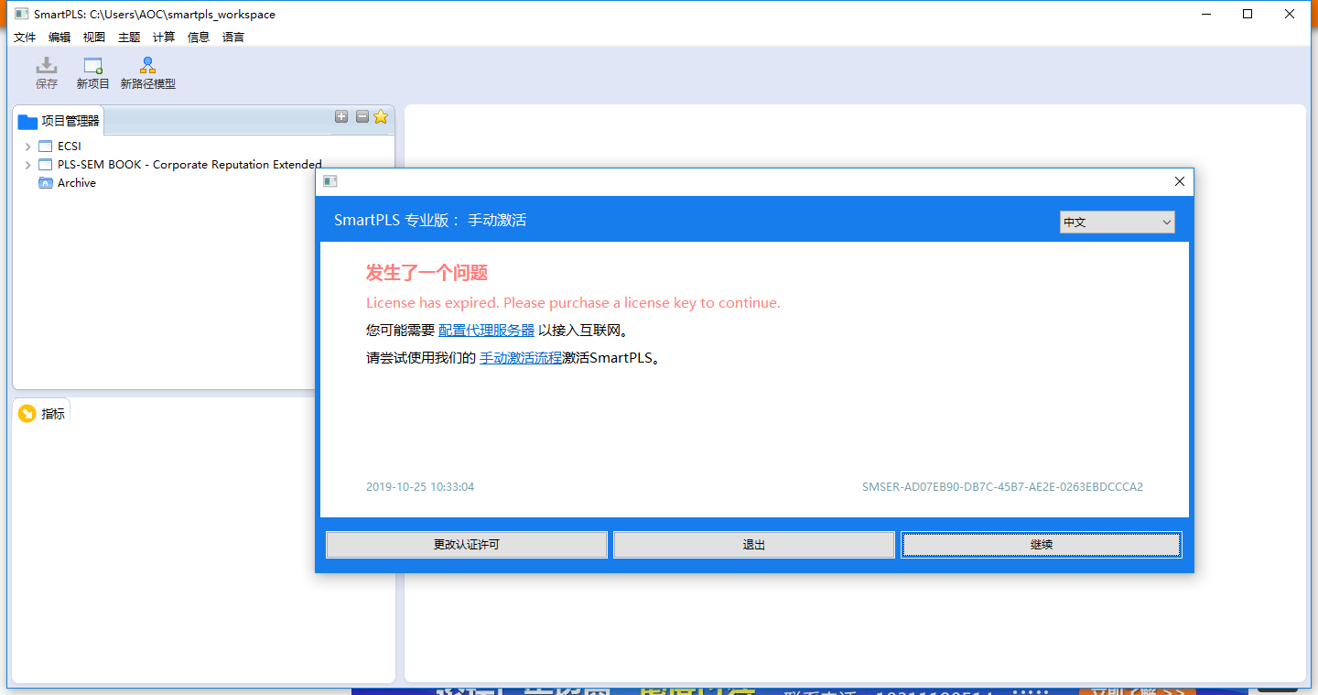Screen dimensions: 1318x695
Task: Follow the 配置代理服务器 link
Action: click(486, 331)
